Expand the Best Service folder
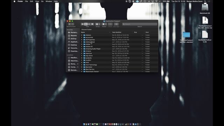 (82, 69)
